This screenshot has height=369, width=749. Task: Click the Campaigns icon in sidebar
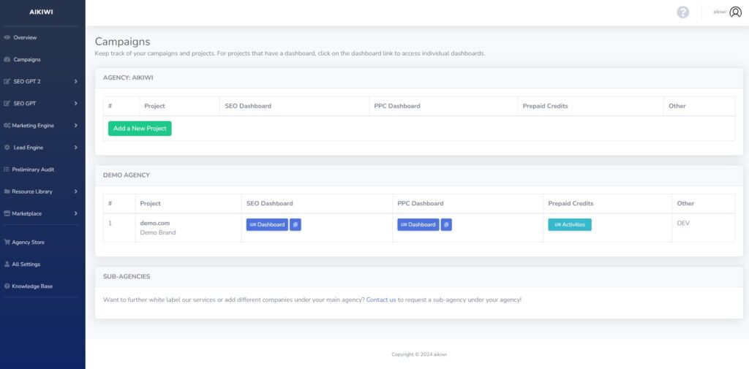(7, 60)
